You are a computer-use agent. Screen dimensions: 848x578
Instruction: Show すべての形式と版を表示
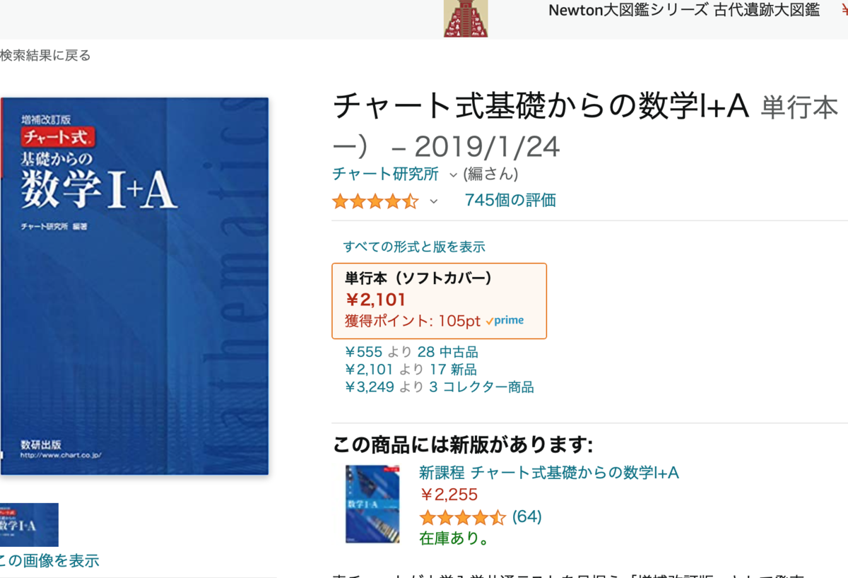click(414, 247)
